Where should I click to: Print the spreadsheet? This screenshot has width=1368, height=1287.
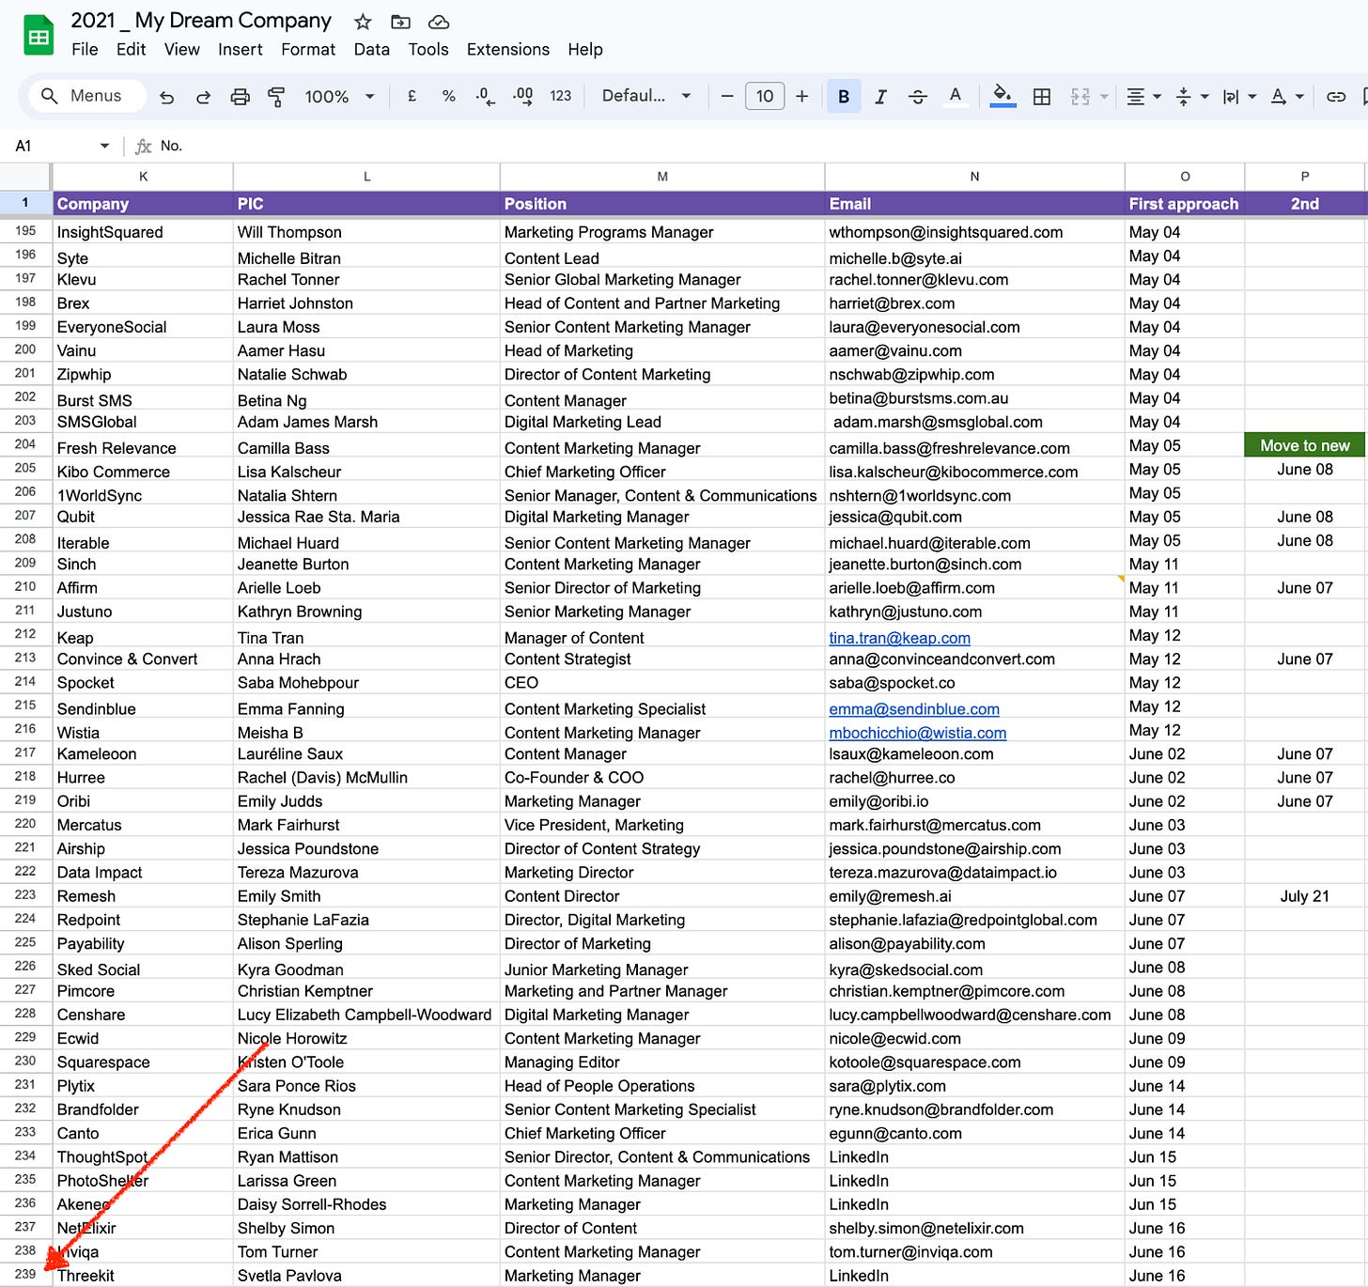click(241, 96)
